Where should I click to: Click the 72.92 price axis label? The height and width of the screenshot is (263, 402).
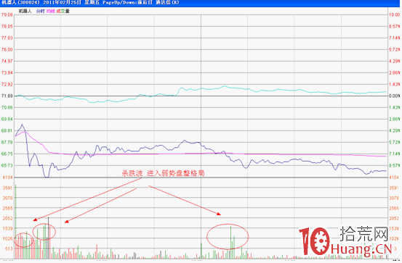point(7,84)
